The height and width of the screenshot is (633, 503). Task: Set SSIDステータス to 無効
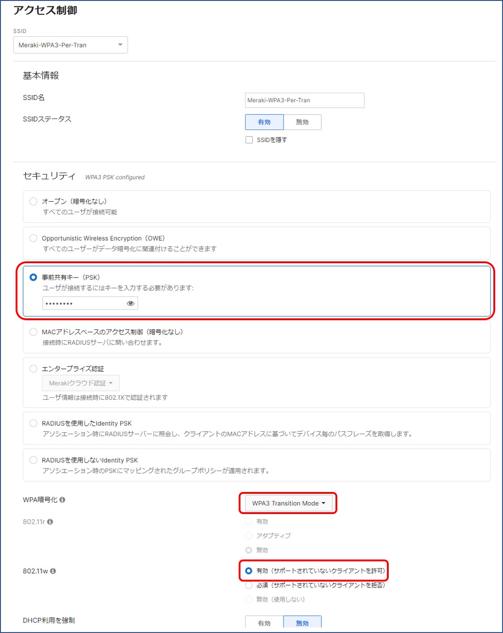[302, 122]
